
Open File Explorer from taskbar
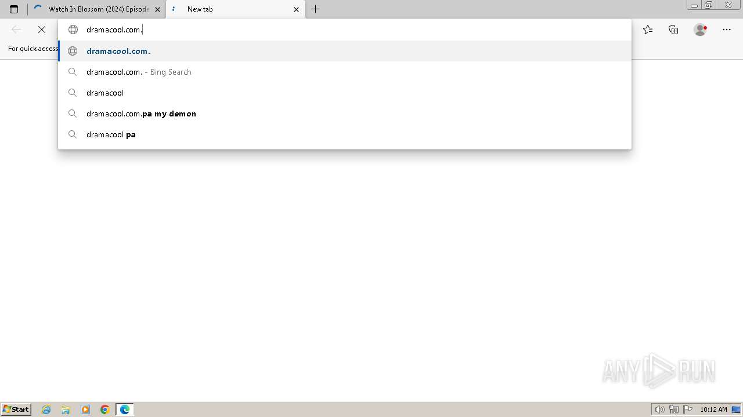66,409
